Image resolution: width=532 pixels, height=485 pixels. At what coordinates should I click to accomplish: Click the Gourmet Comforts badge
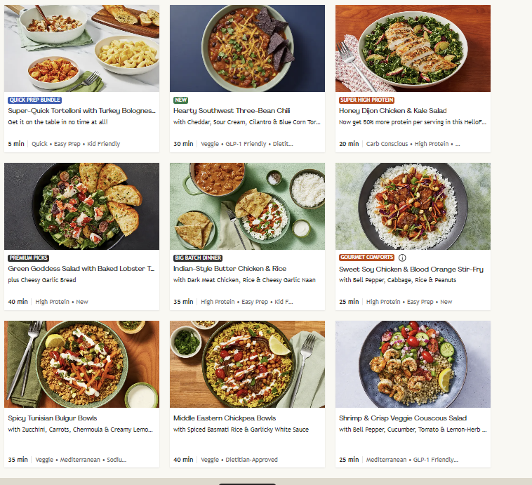[366, 258]
